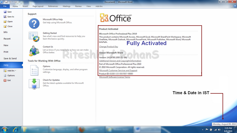
Task: Open Microsoft Software License Terms link
Action: pyautogui.click(x=115, y=77)
